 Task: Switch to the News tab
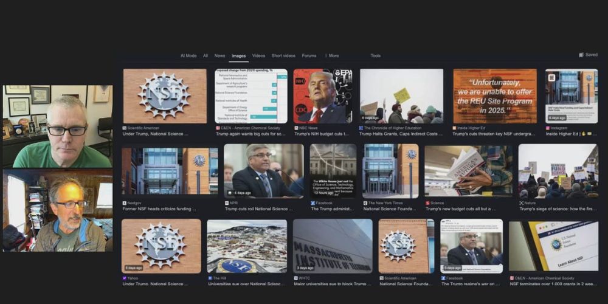(219, 56)
